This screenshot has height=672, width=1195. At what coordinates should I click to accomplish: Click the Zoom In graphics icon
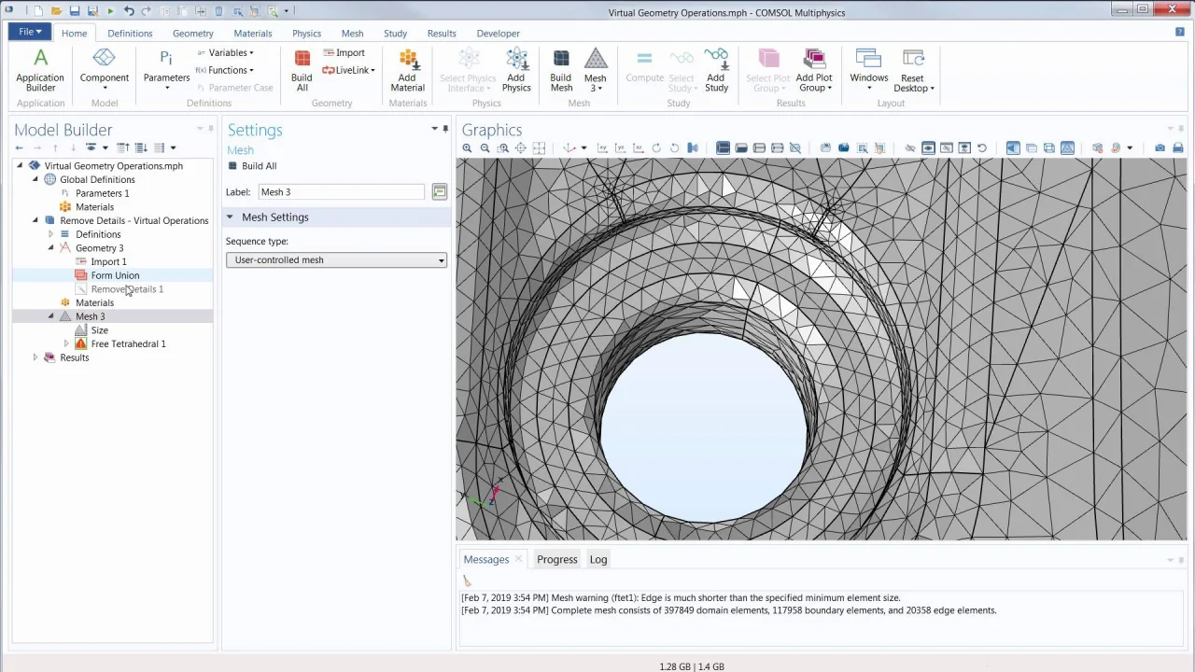click(x=468, y=148)
